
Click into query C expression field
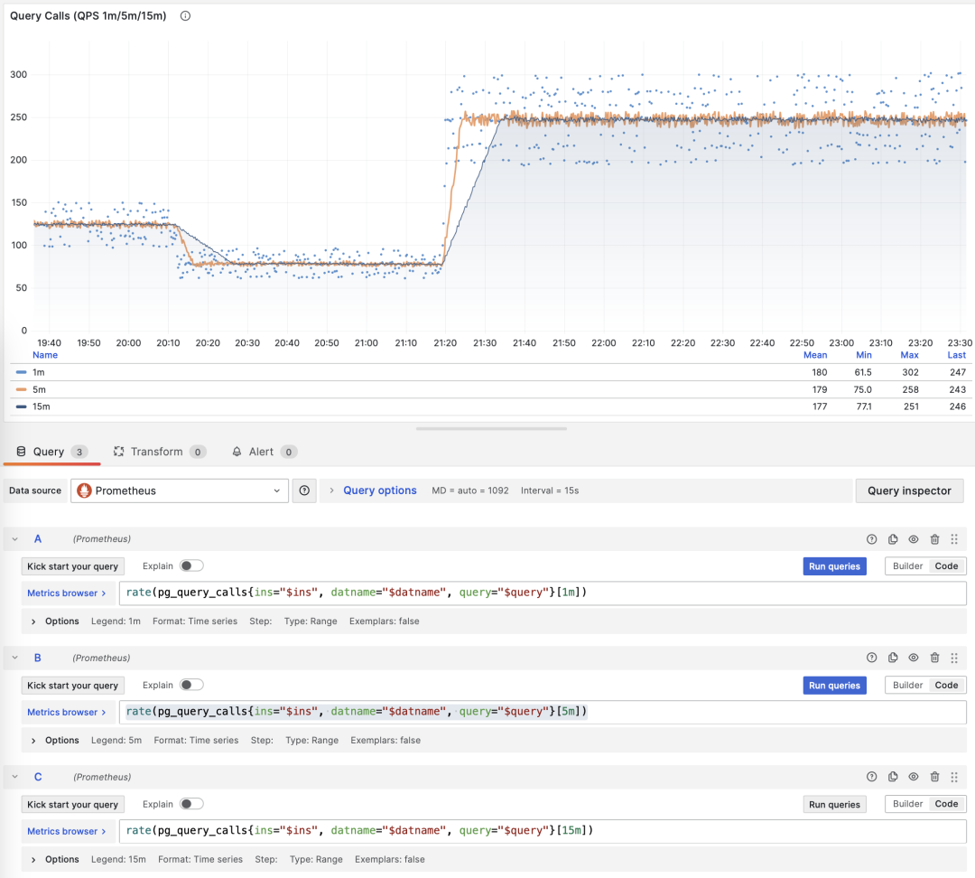[542, 831]
